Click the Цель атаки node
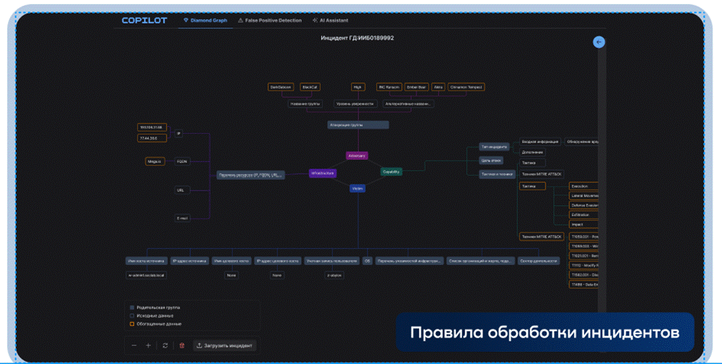Image resolution: width=722 pixels, height=364 pixels. click(491, 160)
